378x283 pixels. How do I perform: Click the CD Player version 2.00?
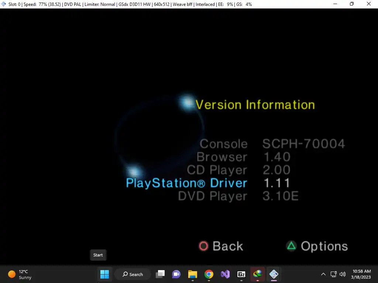(x=276, y=170)
